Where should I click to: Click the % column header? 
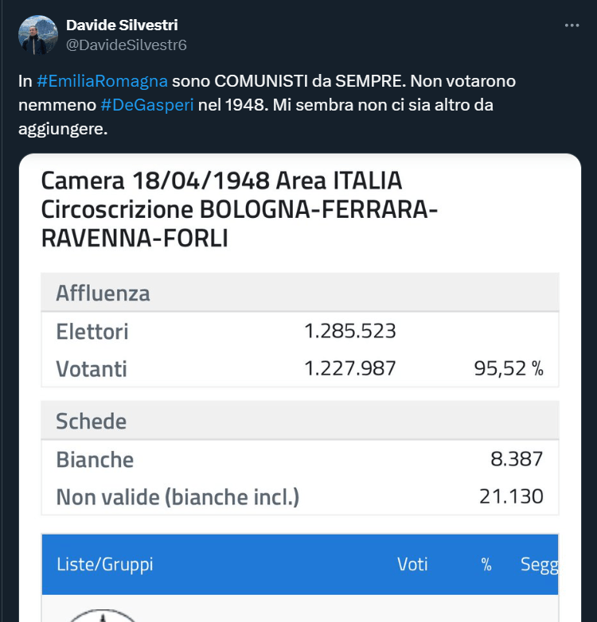point(486,565)
